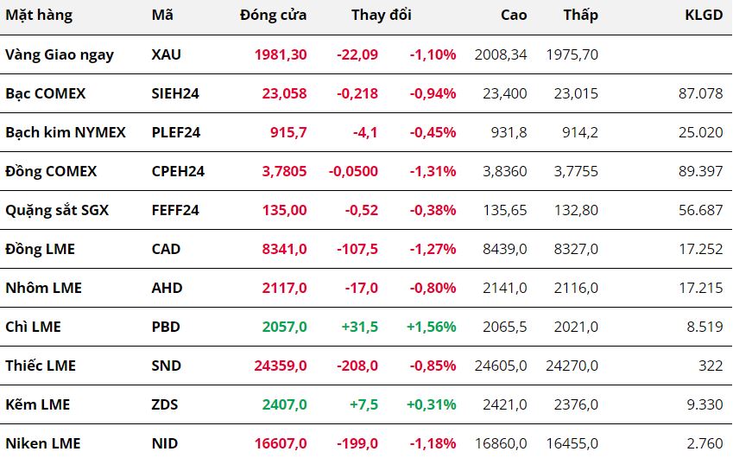Viewport: 733px width, 458px height.
Task: Click the CAD ticker code
Action: coord(166,249)
